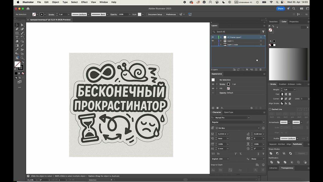Delete selection with Layers trash icon
323x182 pixels.
pos(260,70)
